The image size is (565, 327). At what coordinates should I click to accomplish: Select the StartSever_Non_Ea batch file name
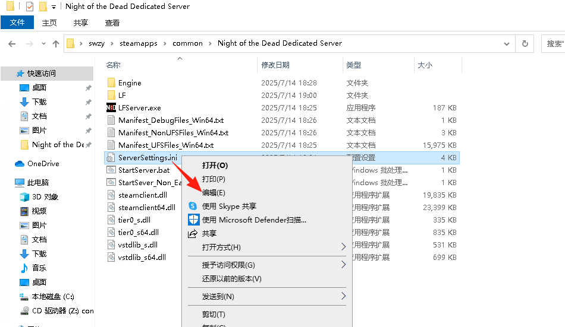(150, 183)
